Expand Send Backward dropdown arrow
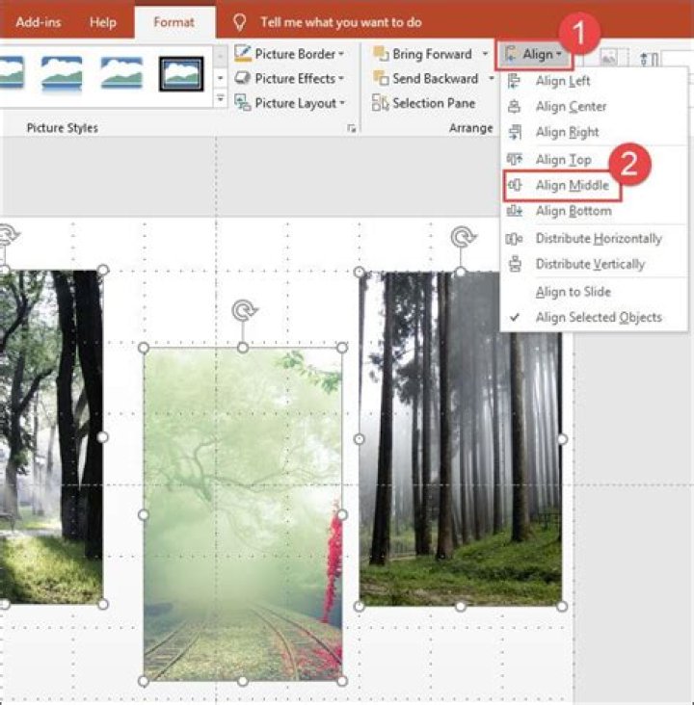The image size is (694, 705). pyautogui.click(x=491, y=79)
